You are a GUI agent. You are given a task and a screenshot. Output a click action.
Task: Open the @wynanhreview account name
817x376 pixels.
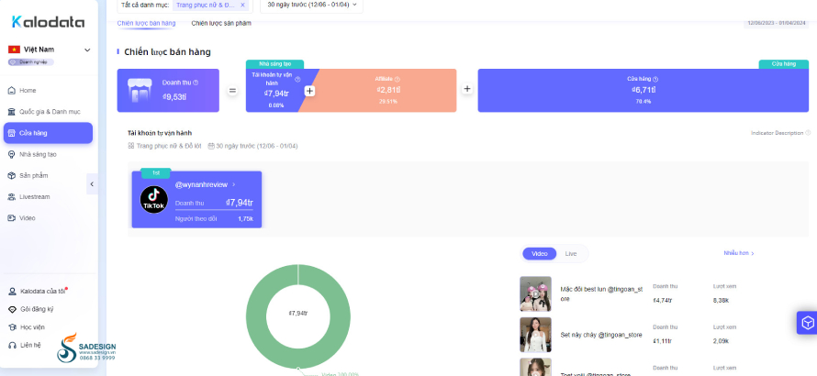201,184
